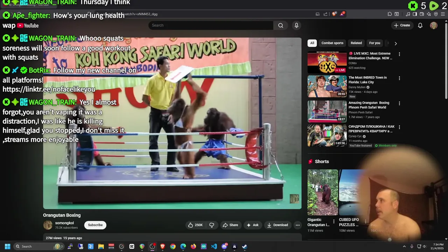Open Visual Studio Code in the taskbar

(214, 246)
